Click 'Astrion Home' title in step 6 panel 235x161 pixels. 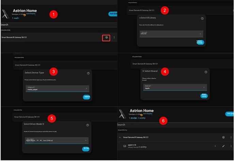142,111
